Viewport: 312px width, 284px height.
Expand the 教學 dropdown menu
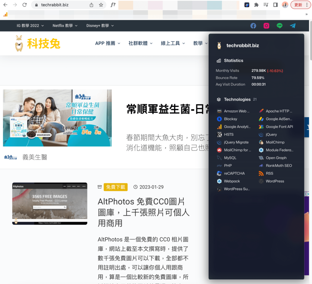coord(200,43)
